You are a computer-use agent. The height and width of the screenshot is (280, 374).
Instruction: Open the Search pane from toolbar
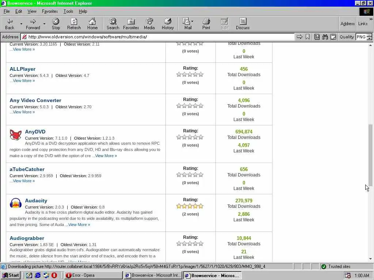[113, 24]
